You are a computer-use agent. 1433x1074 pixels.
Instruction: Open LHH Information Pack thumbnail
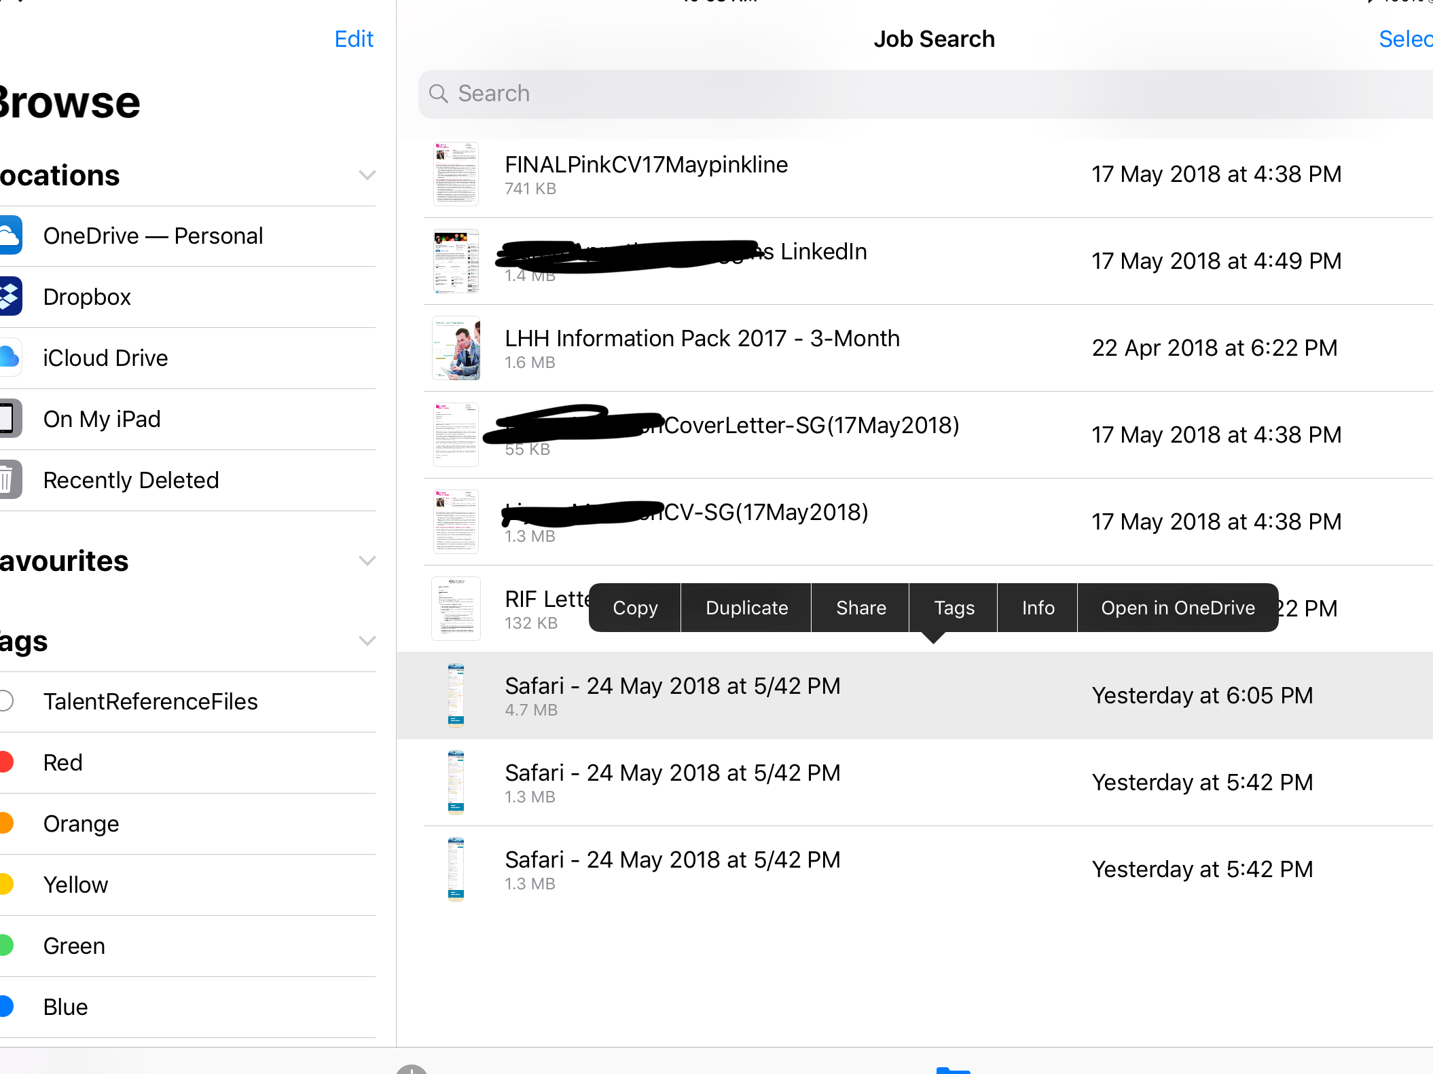click(x=456, y=348)
